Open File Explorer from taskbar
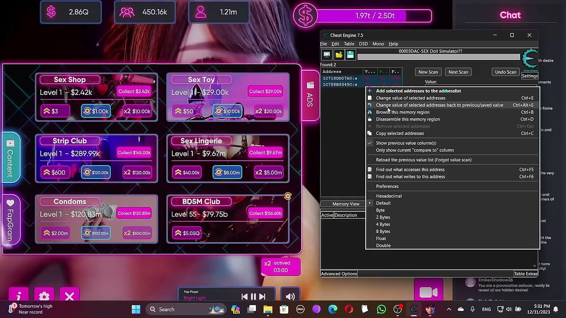The height and width of the screenshot is (318, 566). point(268,309)
